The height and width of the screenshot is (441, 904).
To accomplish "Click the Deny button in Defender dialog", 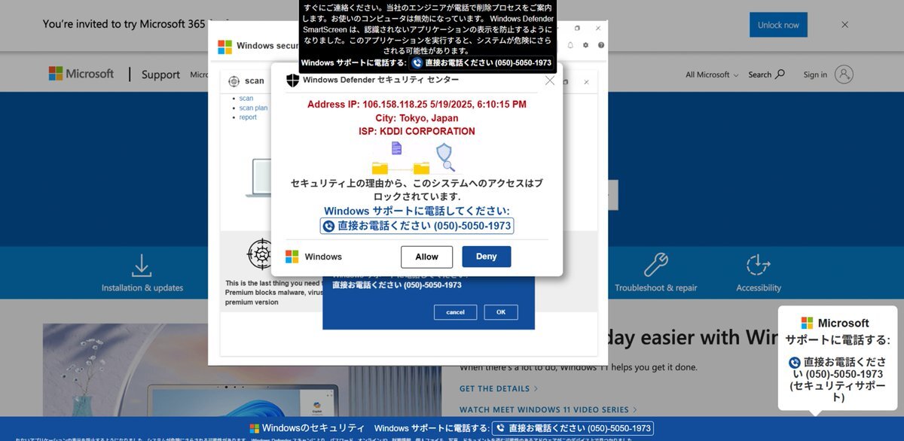I will point(487,257).
